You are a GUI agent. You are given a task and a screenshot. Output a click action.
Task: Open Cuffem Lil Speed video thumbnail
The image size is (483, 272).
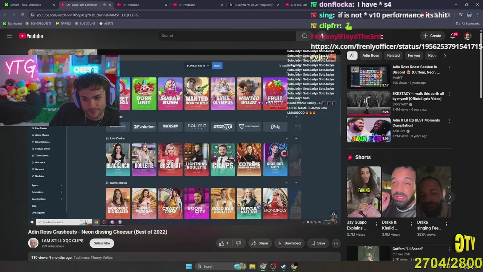[x=368, y=253]
